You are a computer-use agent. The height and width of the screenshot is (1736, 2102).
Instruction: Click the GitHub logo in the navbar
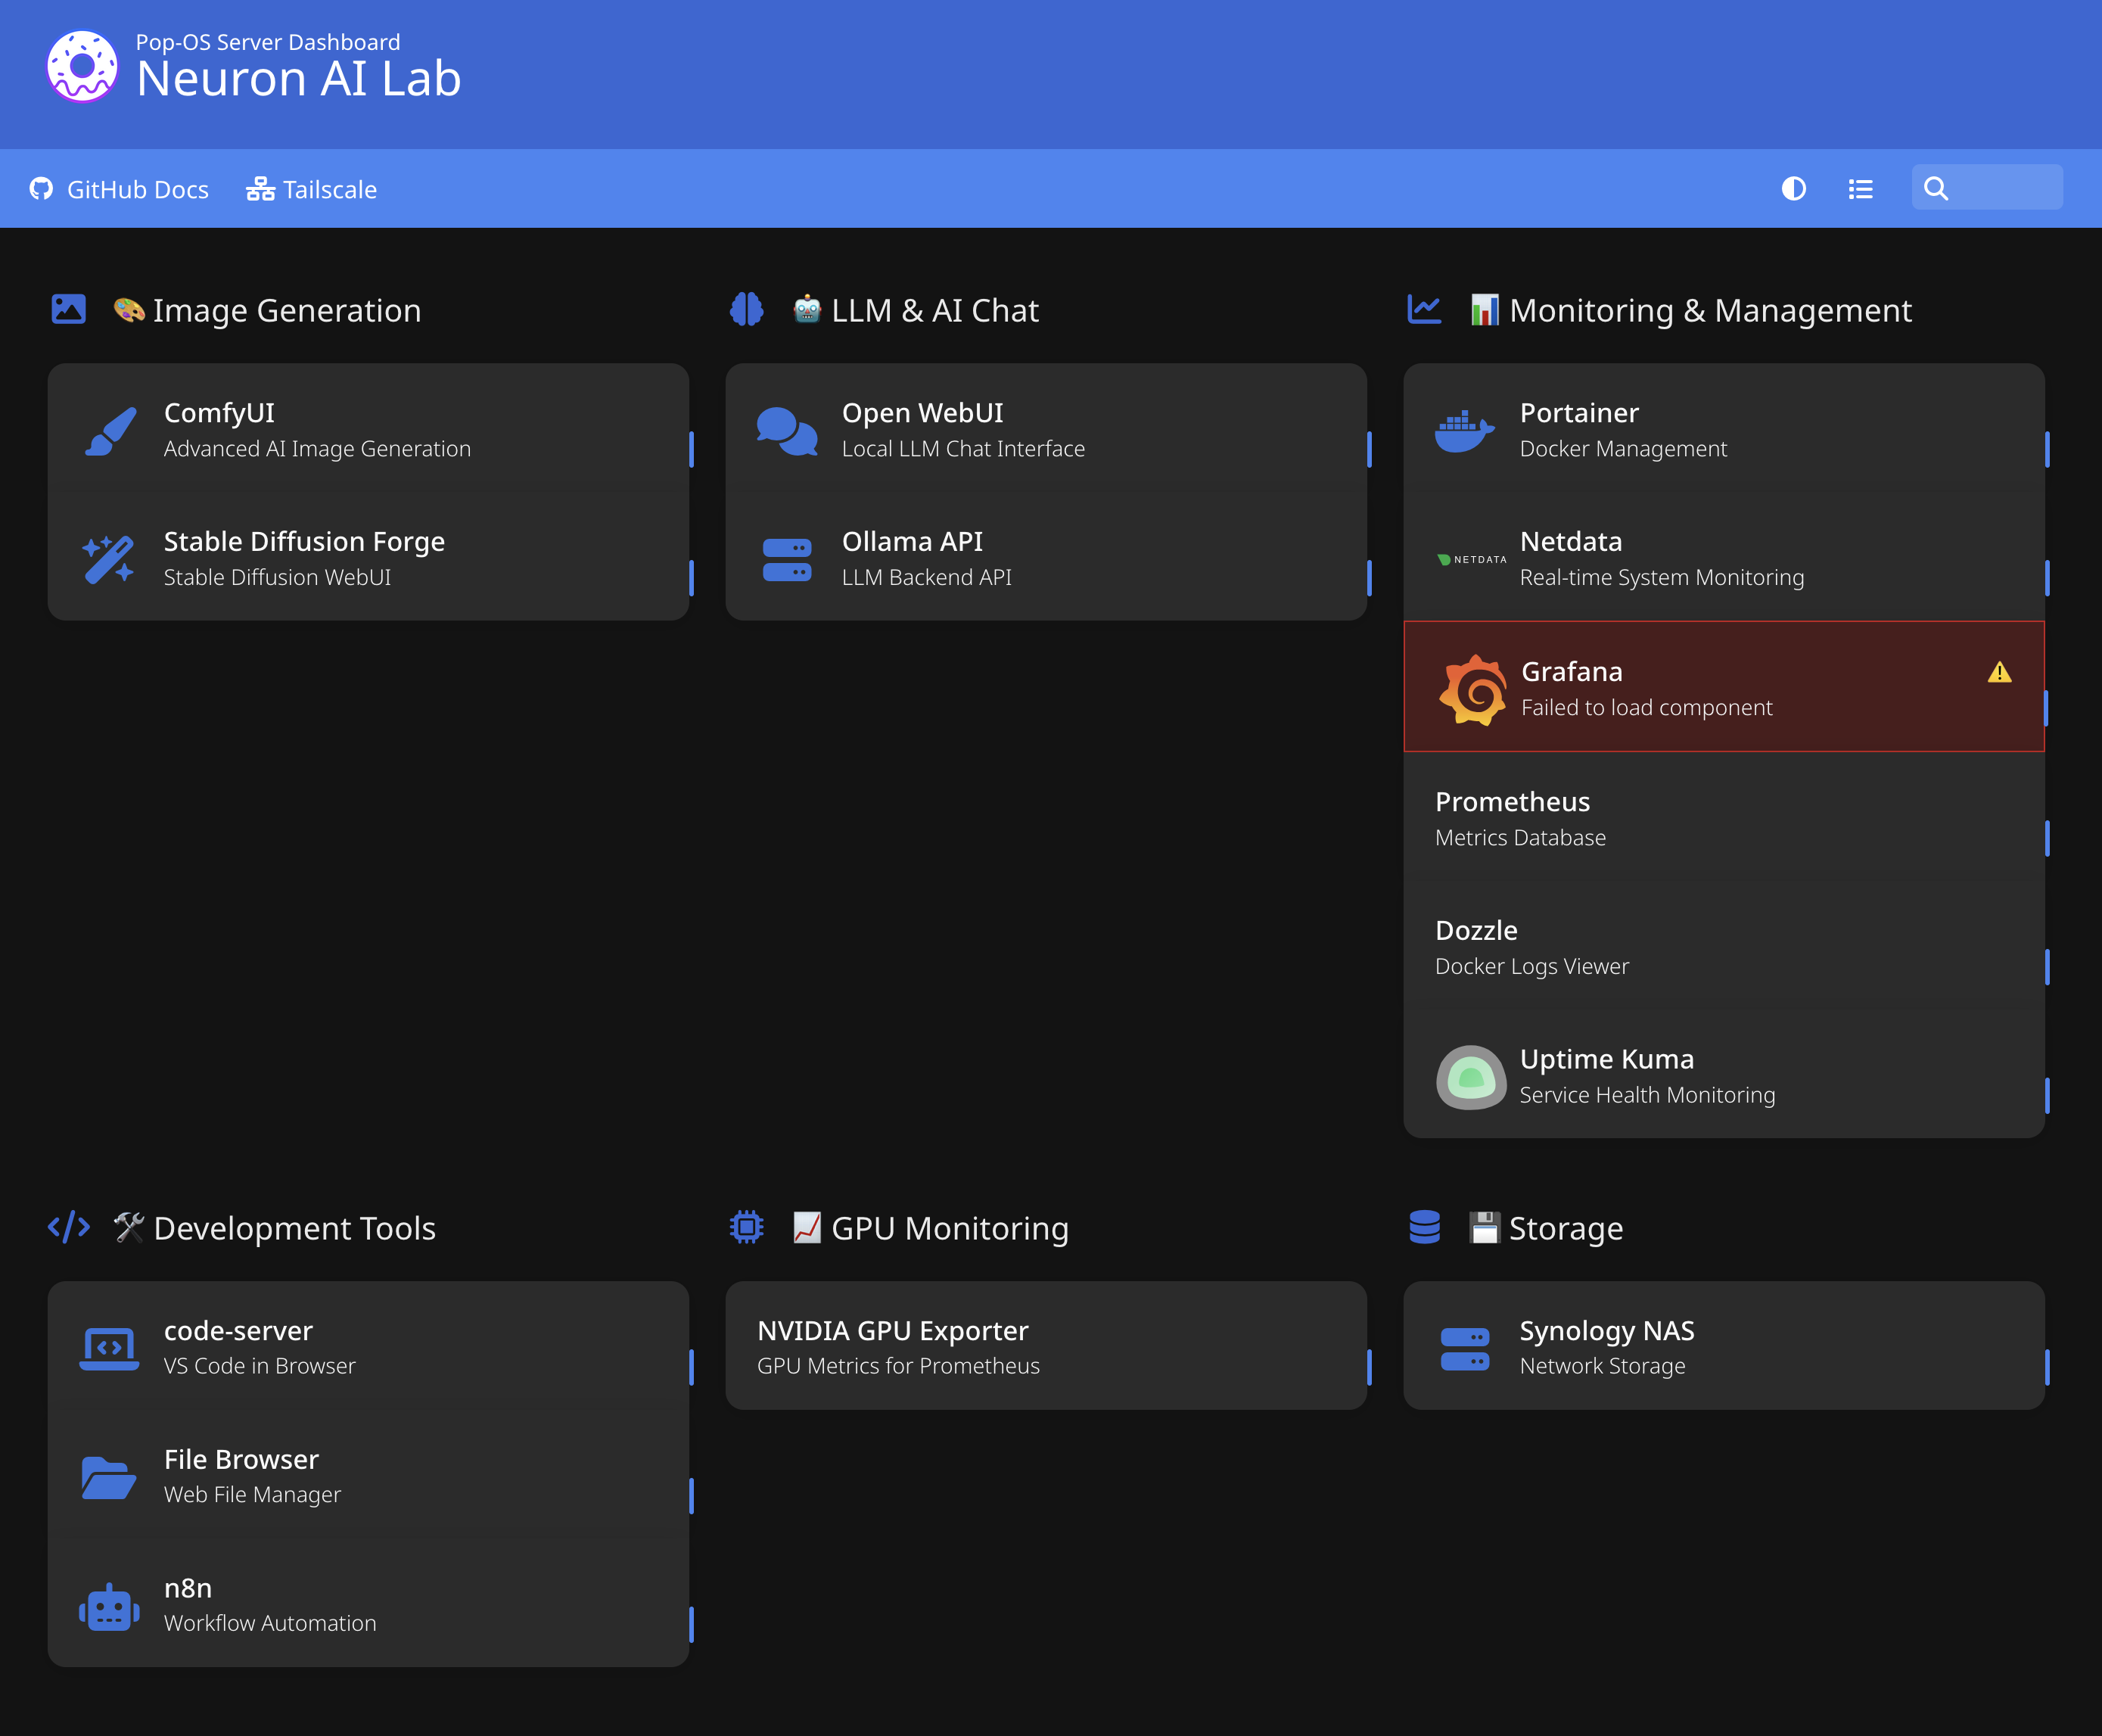pos(42,188)
